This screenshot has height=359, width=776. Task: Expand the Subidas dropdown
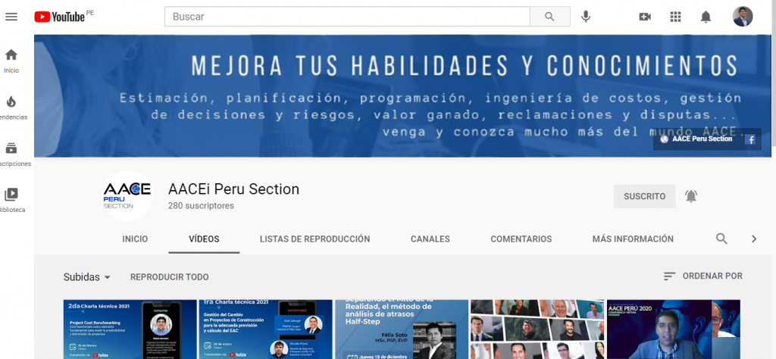coord(86,277)
